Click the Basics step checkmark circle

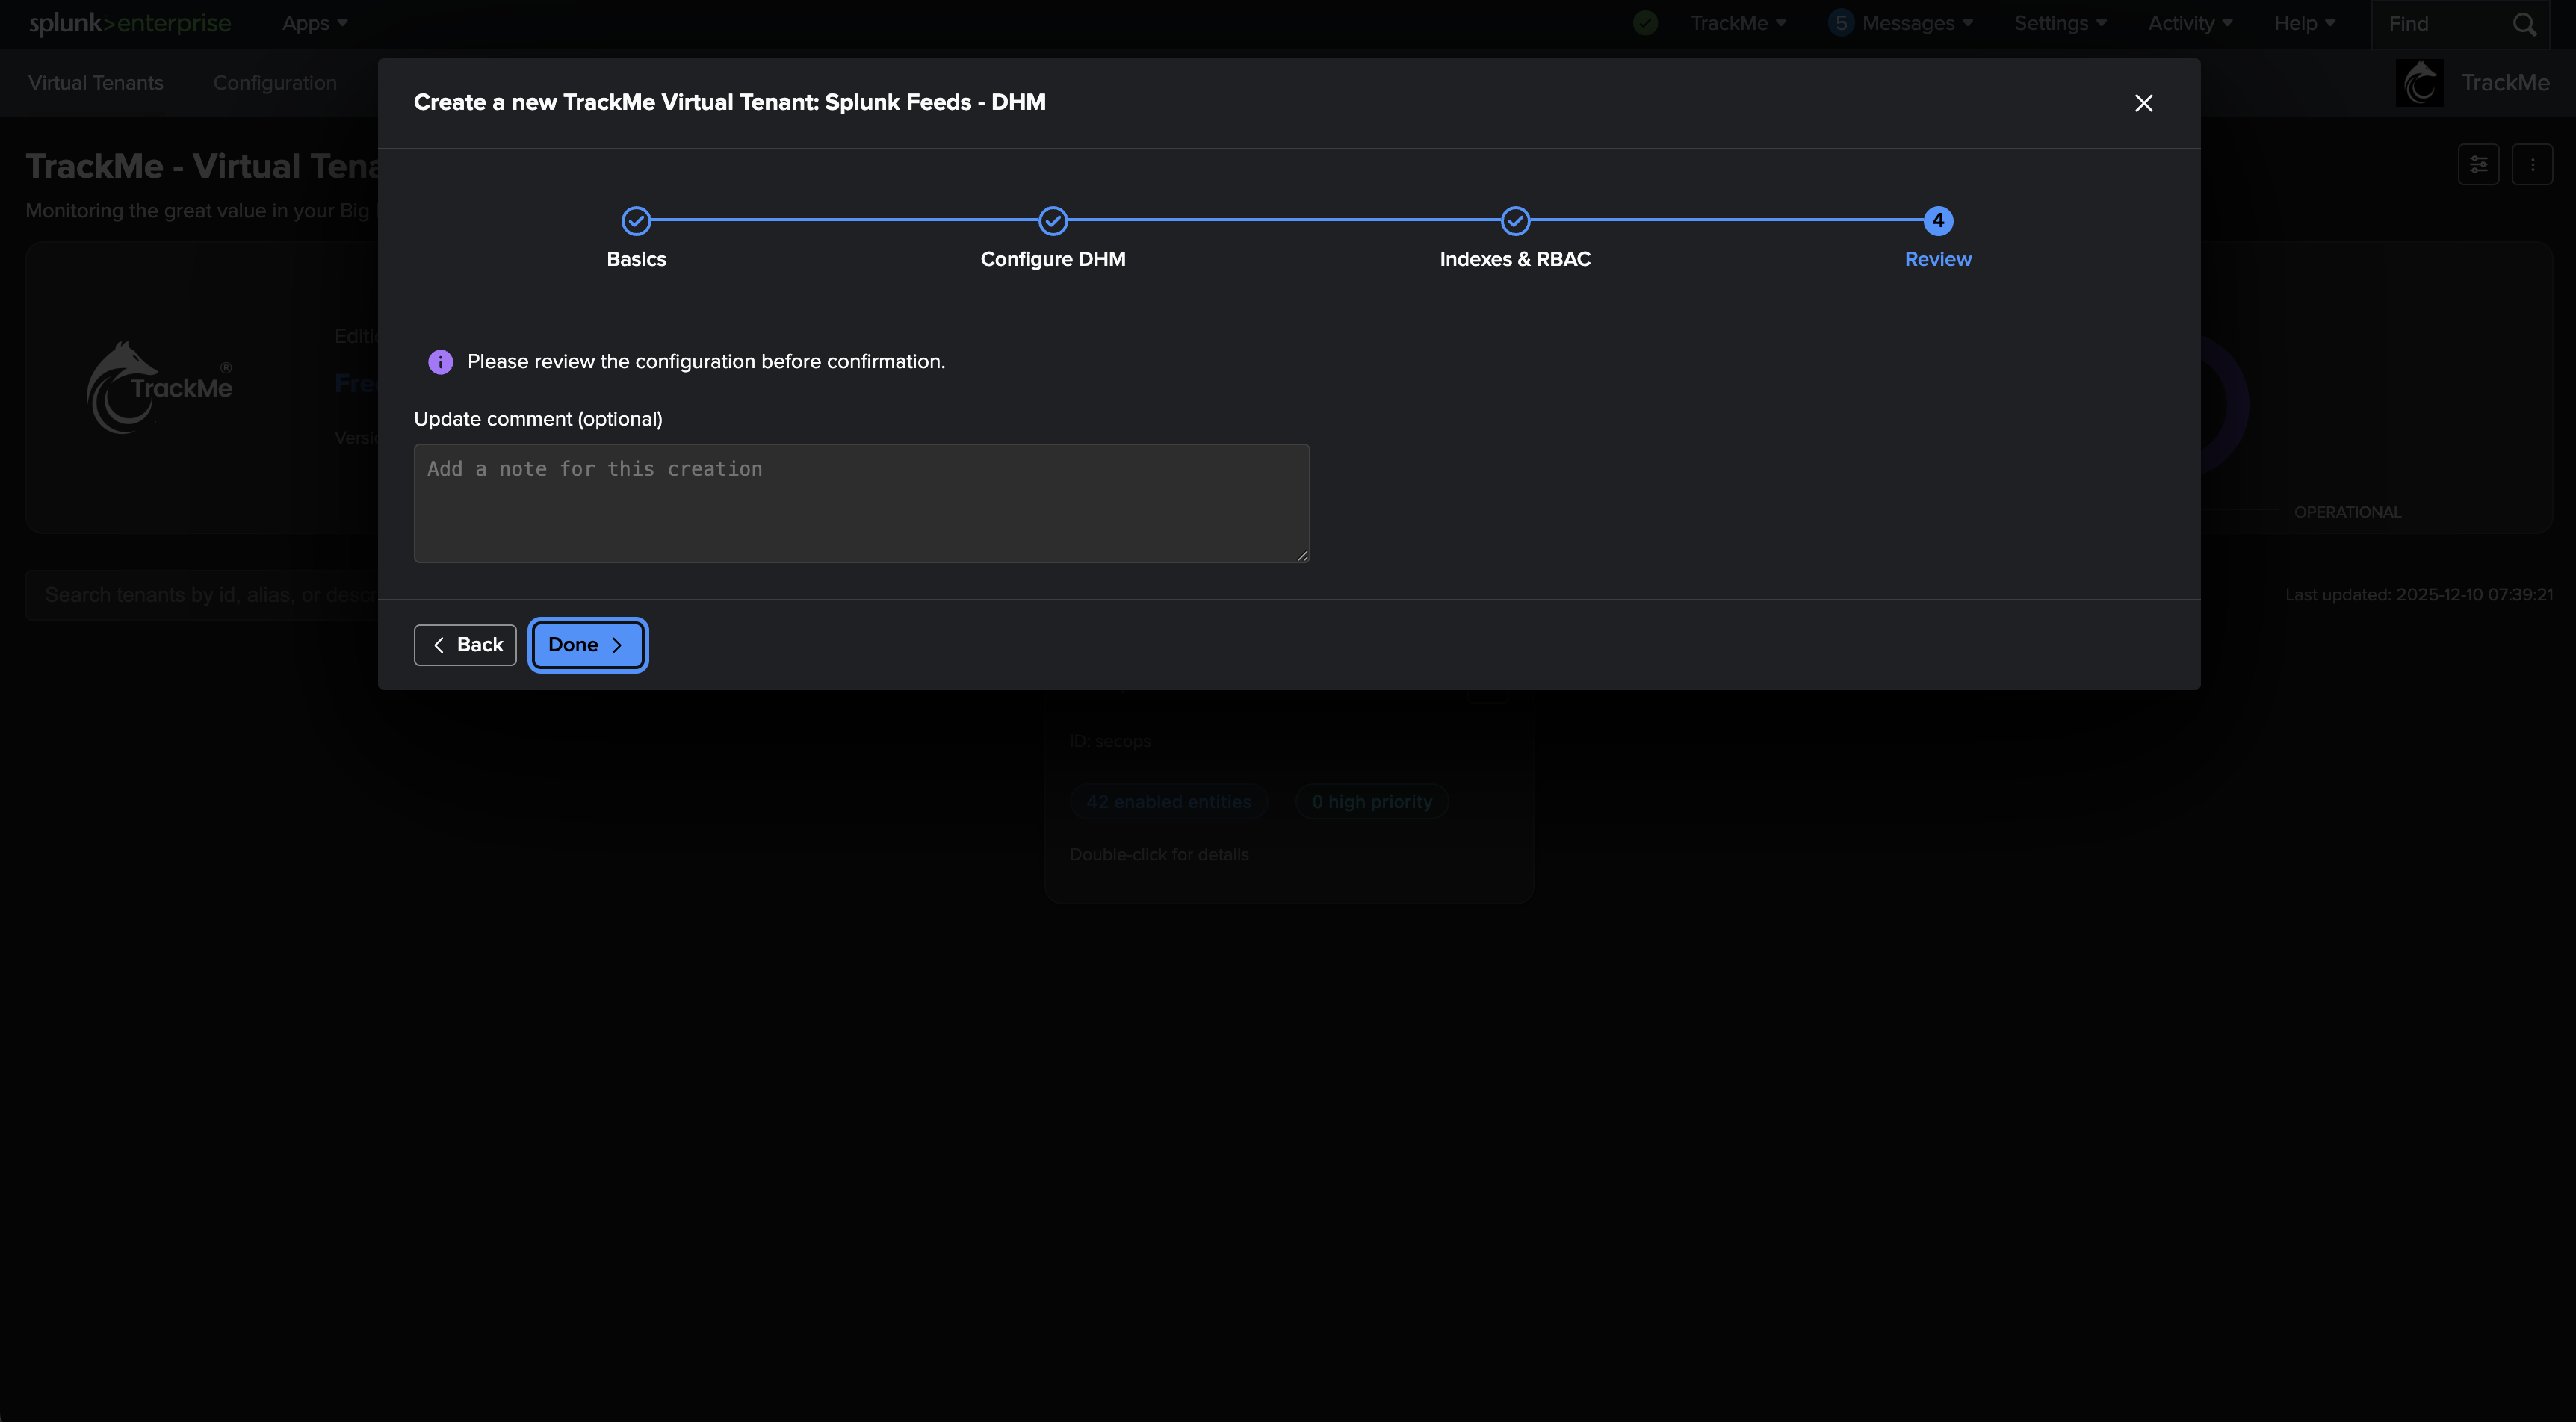[636, 220]
